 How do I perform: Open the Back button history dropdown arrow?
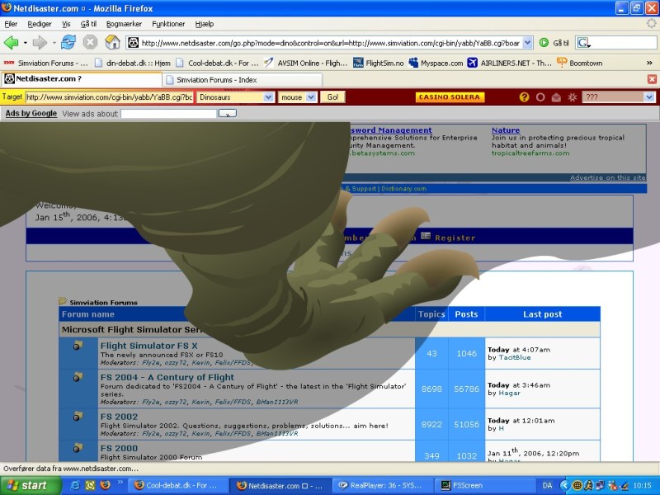[26, 43]
